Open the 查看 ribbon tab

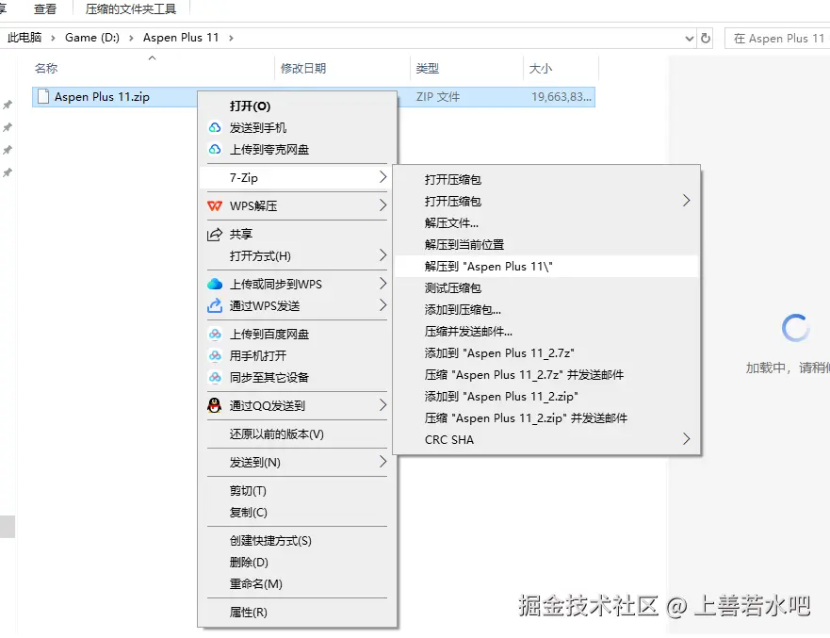click(45, 9)
